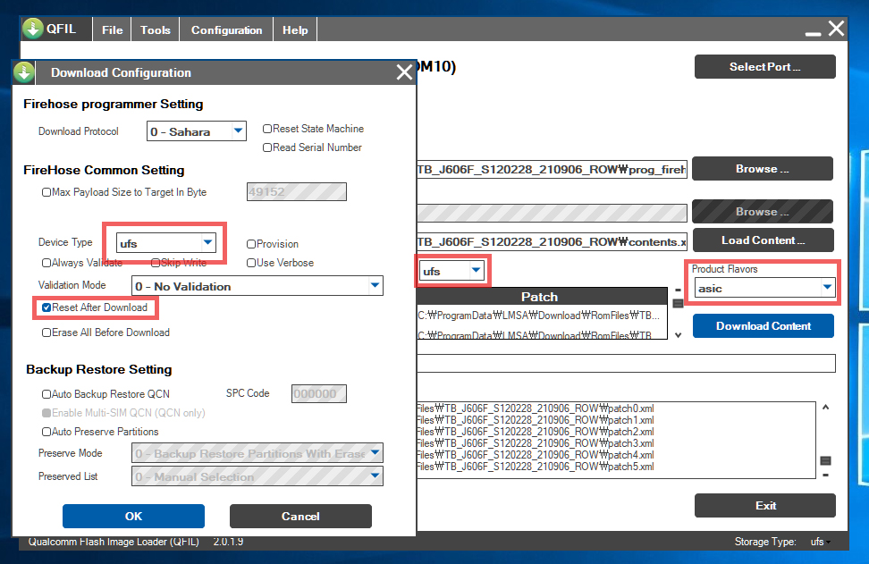Enable Read Serial Number checkbox

click(x=267, y=147)
